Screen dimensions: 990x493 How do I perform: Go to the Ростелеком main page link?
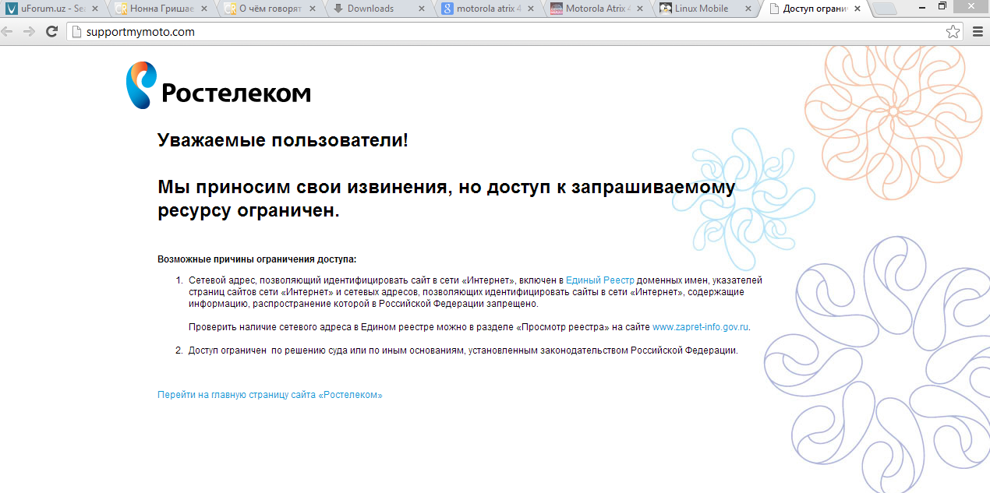click(270, 395)
